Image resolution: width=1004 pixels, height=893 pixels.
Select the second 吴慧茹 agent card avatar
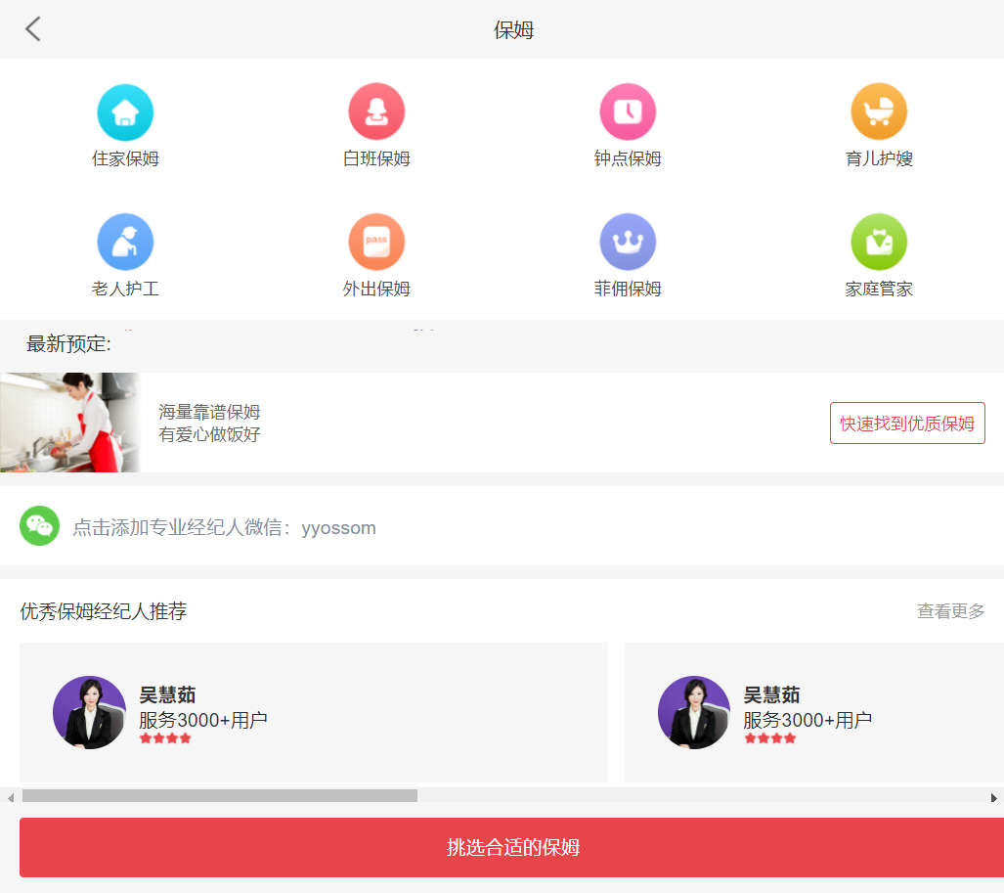(x=694, y=712)
